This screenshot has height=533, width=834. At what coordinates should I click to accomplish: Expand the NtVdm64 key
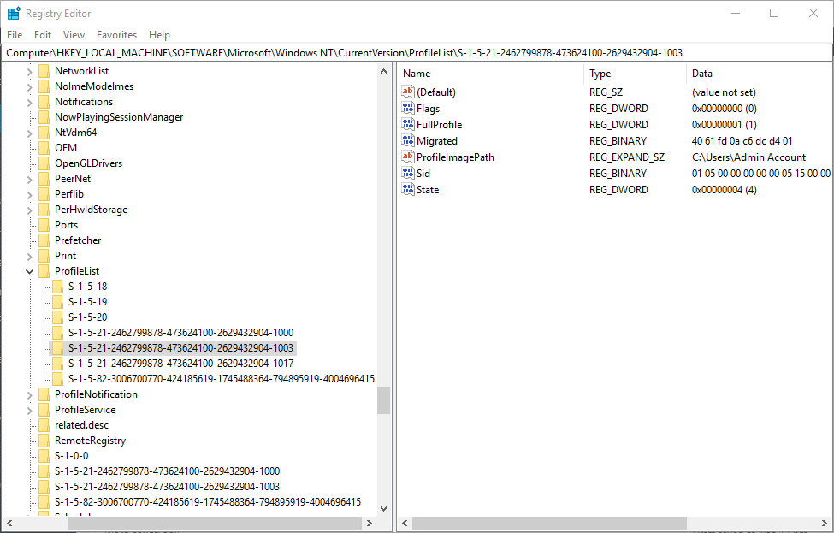click(30, 133)
